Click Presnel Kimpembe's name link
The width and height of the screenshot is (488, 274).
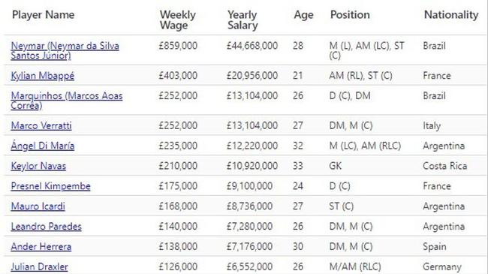click(x=51, y=186)
